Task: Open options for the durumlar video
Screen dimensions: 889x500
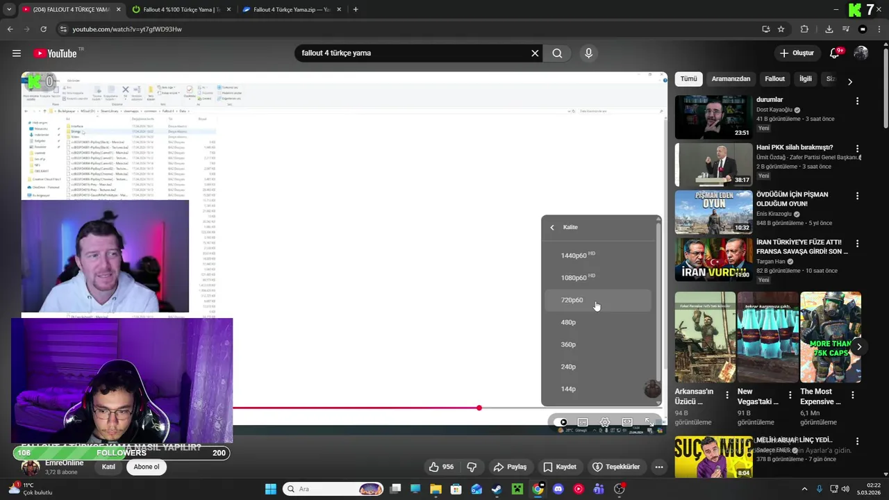Action: click(857, 101)
